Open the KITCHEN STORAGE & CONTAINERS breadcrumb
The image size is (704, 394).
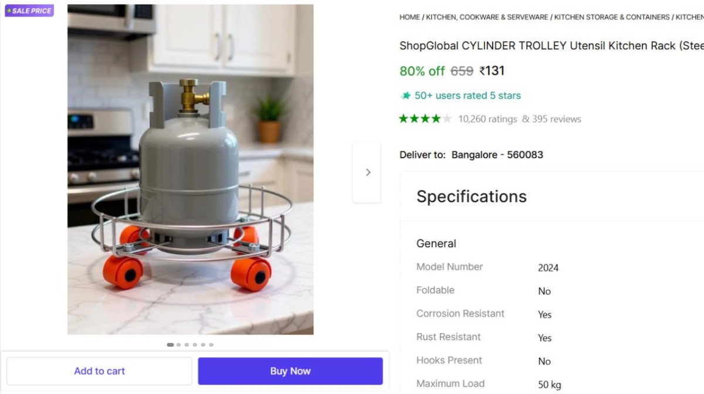pos(612,17)
